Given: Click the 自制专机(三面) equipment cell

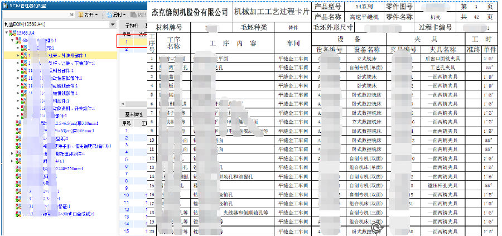Looking at the screenshot, I should coord(365,213).
